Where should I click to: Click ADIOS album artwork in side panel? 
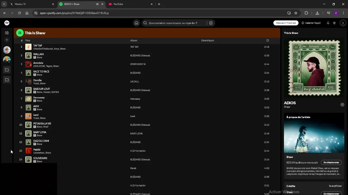click(314, 68)
